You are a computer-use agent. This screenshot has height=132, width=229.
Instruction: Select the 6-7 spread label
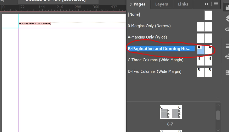[170, 124]
